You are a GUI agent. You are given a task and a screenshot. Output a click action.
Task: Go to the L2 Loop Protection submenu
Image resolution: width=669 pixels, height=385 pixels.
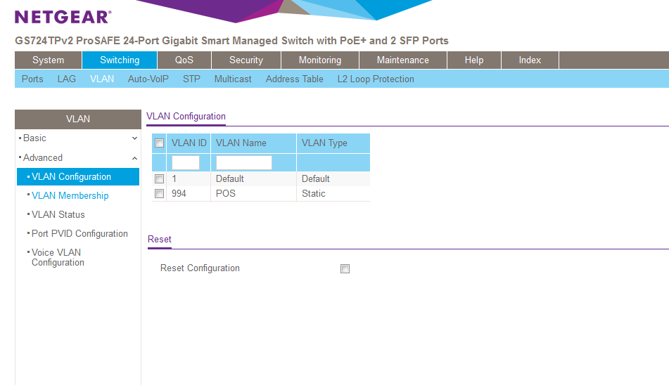tap(376, 79)
